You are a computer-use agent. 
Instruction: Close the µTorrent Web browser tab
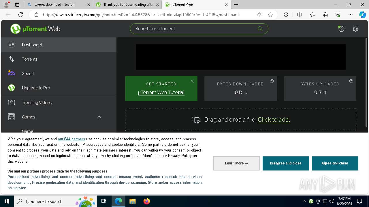[x=226, y=5]
